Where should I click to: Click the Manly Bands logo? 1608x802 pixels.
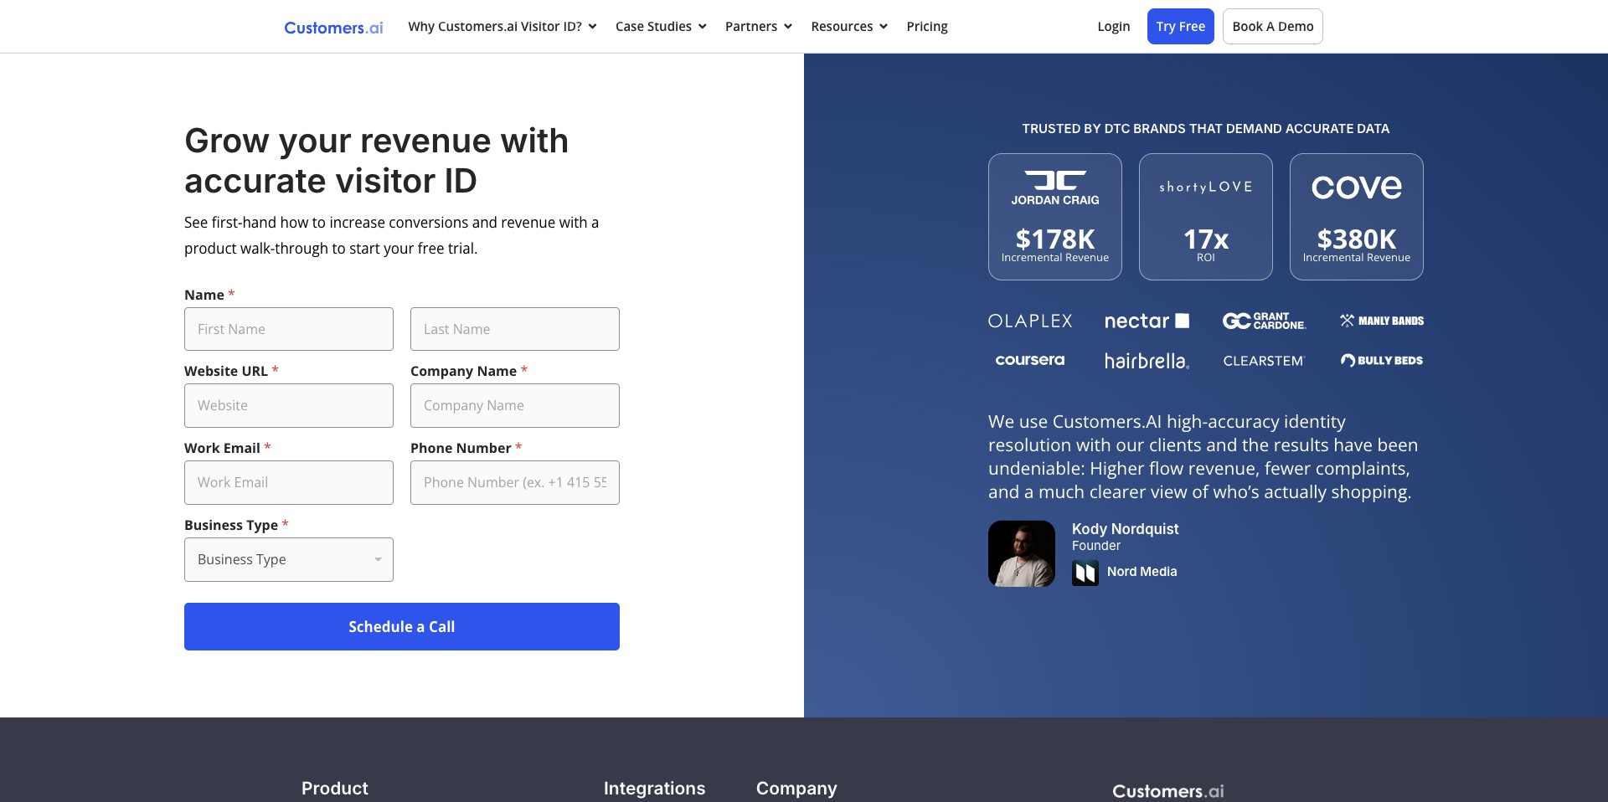1382,321
